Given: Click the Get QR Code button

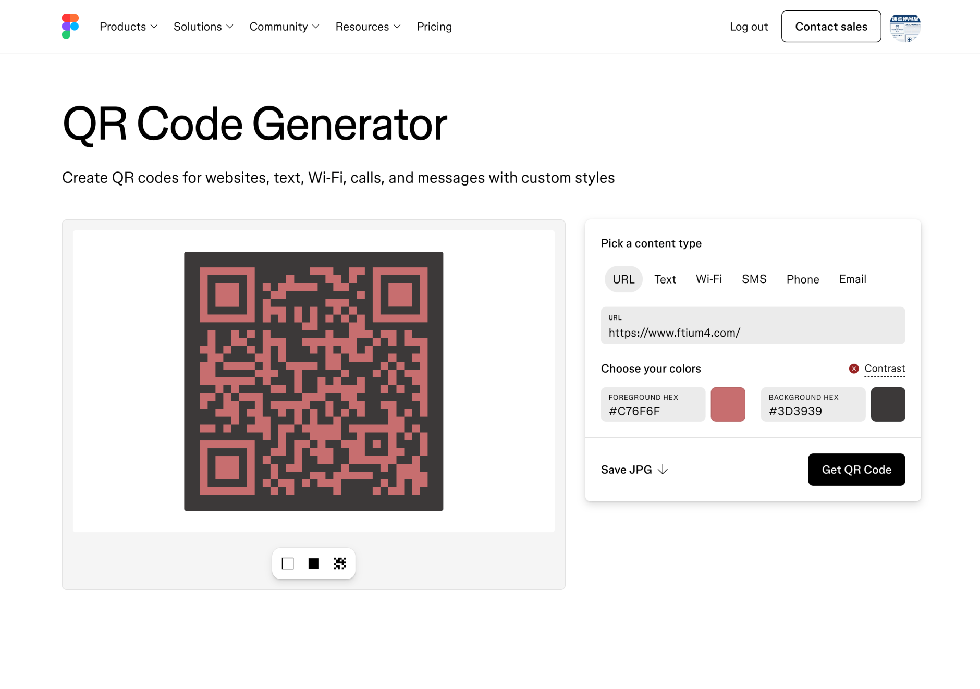Looking at the screenshot, I should 856,470.
